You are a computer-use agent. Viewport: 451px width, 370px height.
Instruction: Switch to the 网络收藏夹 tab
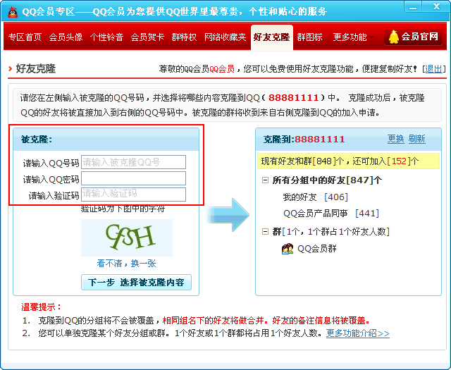(x=225, y=37)
